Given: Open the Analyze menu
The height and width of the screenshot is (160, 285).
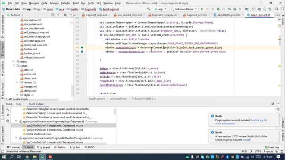Looking at the screenshot, I should (x=54, y=3).
